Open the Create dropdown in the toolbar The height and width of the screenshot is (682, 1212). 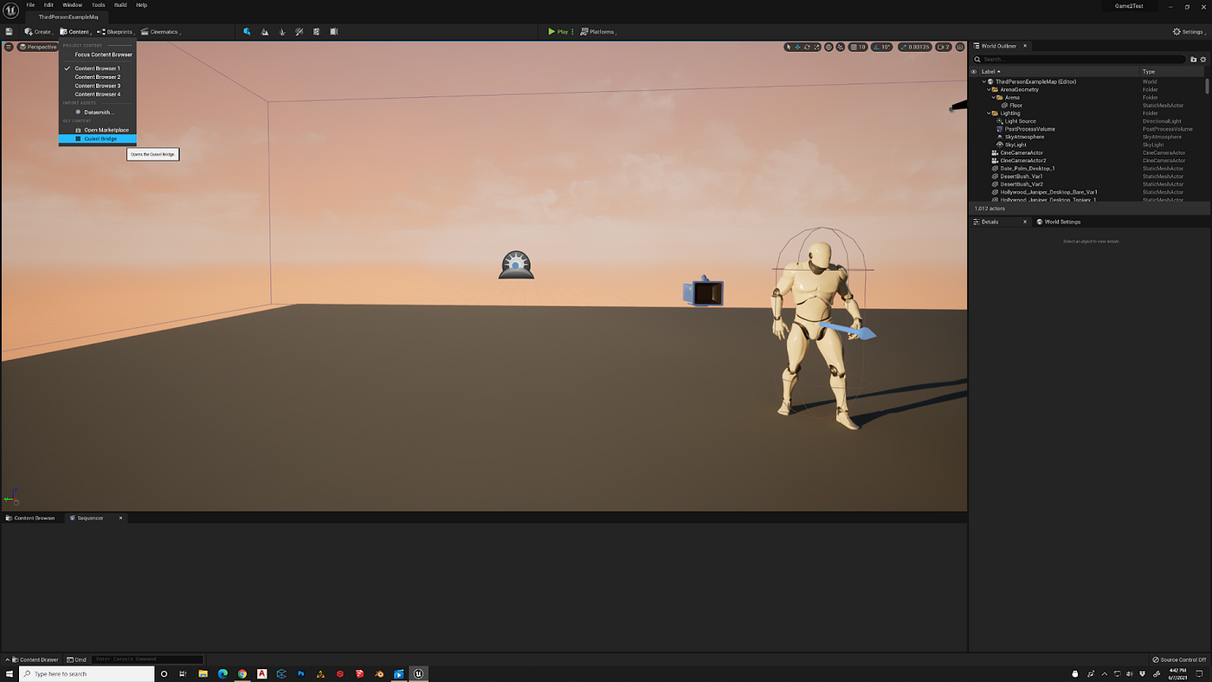click(38, 32)
